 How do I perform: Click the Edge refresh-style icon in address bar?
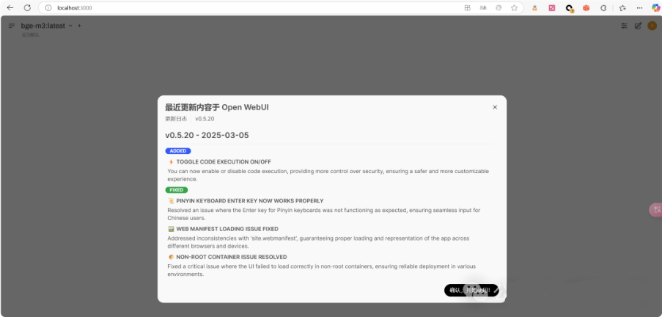499,7
